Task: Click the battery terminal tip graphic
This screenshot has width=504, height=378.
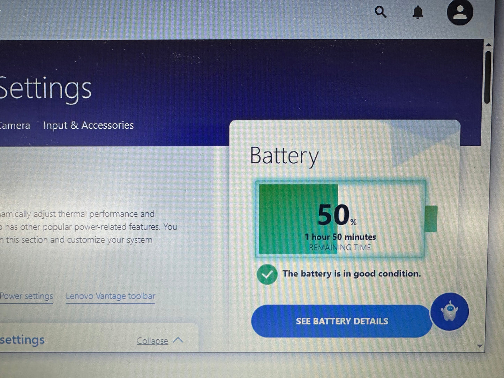Action: 431,219
